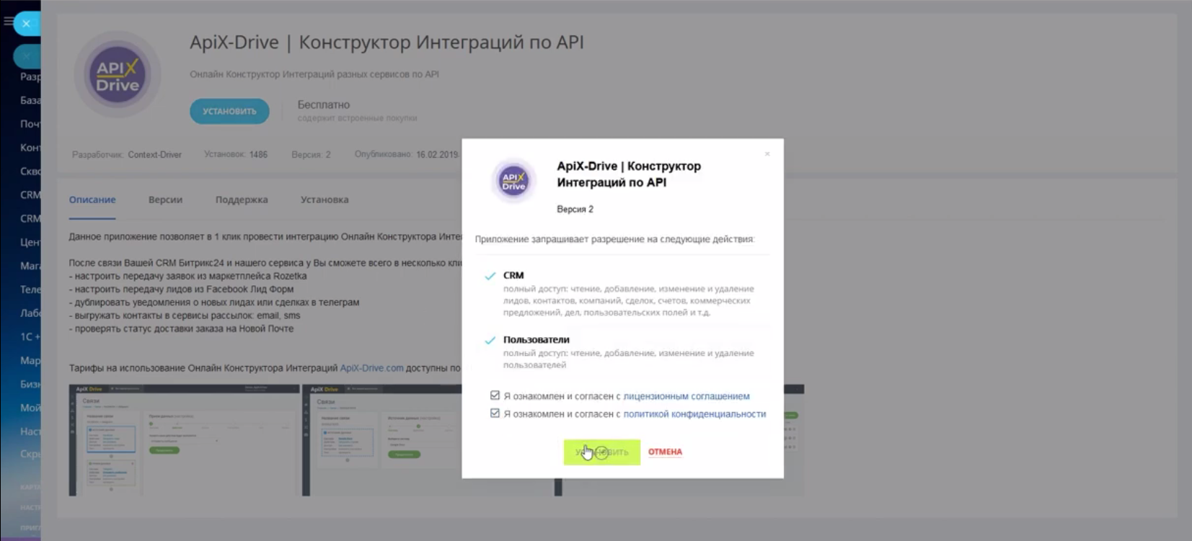Click the ApiX-Drive logo in the dialog
Screen dimensions: 1192x541
coord(513,180)
